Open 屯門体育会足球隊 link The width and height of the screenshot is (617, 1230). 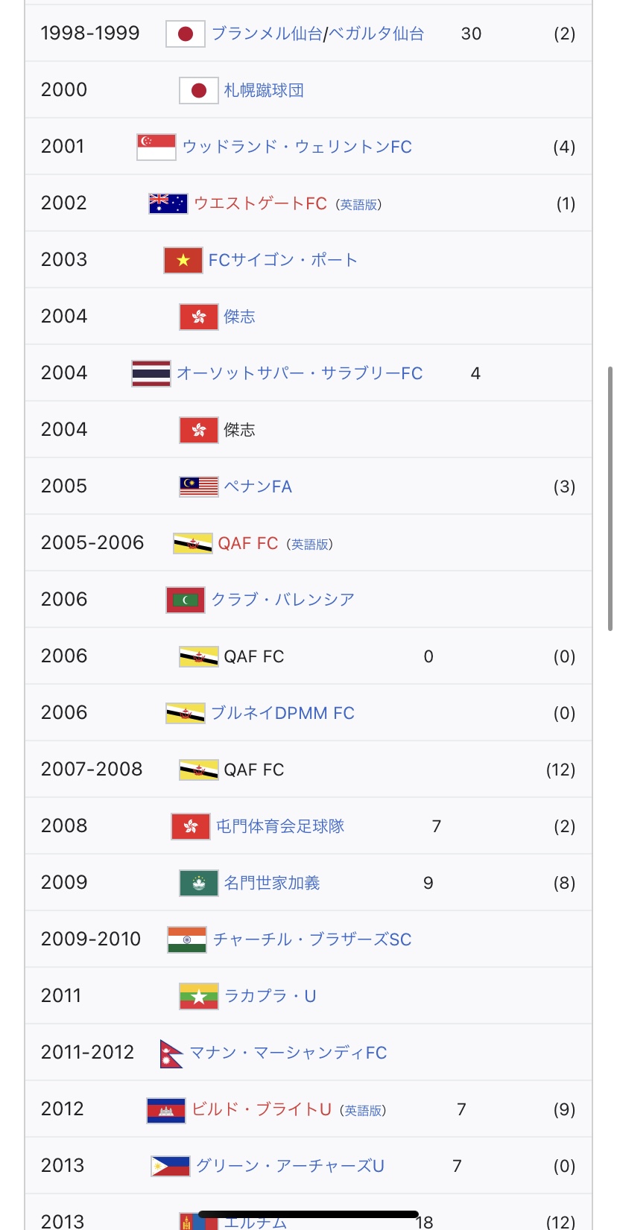tap(280, 826)
